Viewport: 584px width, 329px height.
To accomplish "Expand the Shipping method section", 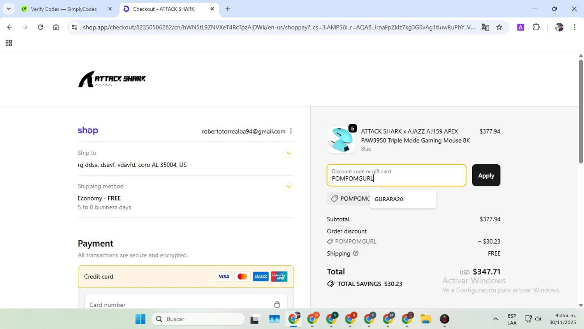I will (x=288, y=186).
